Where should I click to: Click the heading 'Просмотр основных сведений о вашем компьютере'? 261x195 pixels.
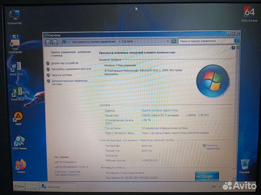137,53
